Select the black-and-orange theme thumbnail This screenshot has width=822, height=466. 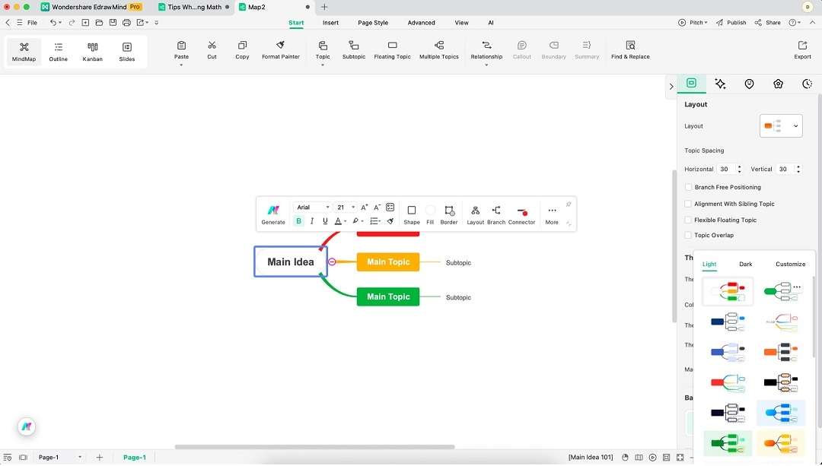point(781,382)
